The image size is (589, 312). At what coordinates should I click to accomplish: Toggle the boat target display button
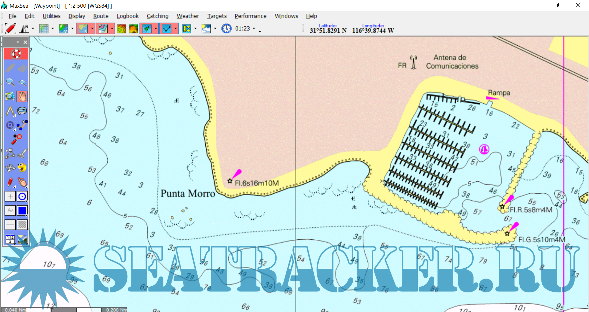[147, 29]
